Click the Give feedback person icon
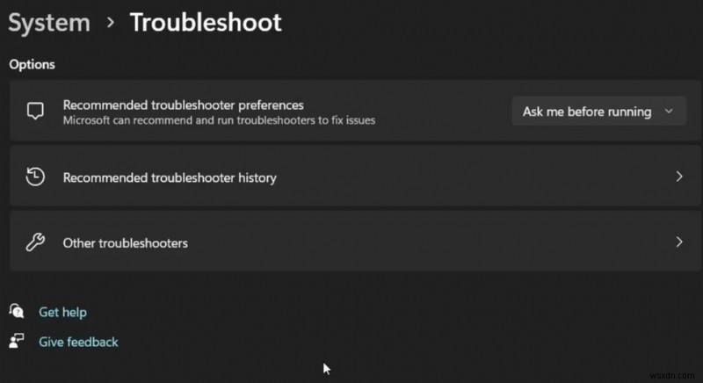 (17, 342)
